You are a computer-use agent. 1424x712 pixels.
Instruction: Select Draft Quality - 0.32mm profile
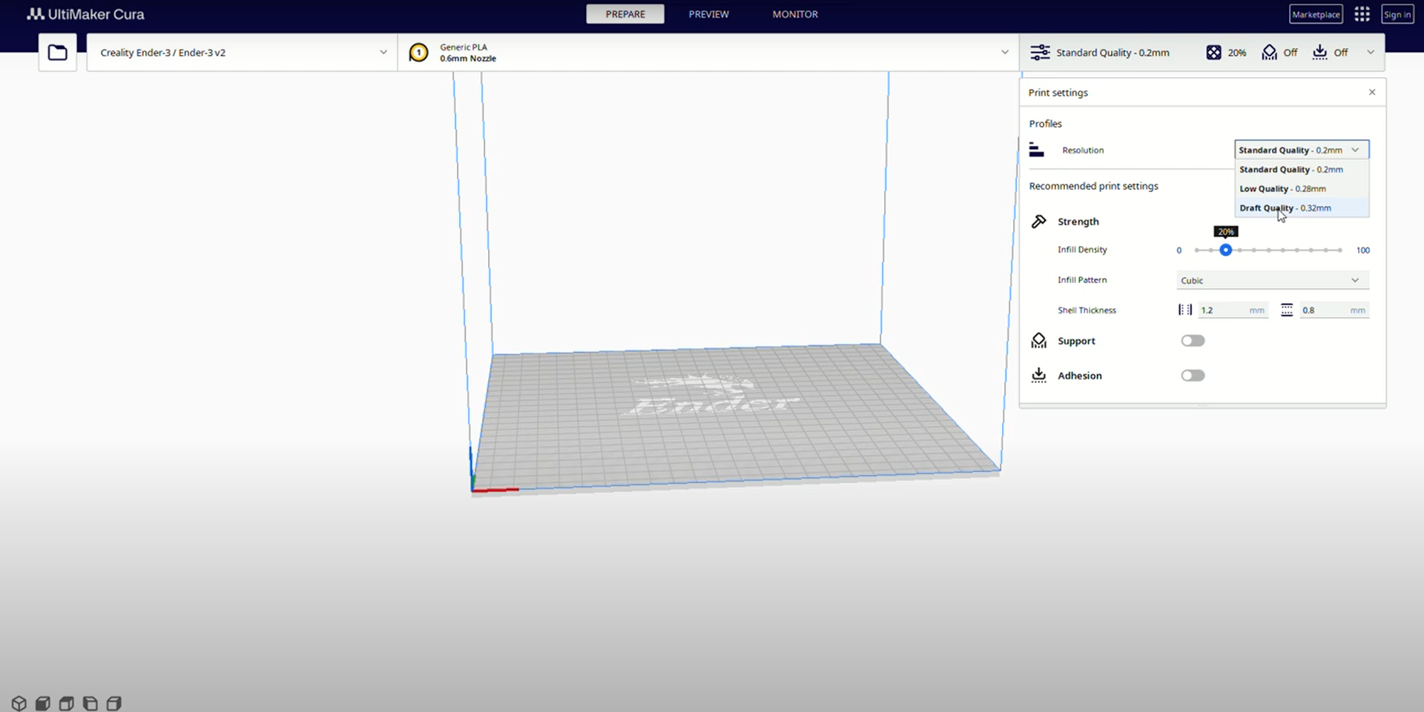point(1285,208)
